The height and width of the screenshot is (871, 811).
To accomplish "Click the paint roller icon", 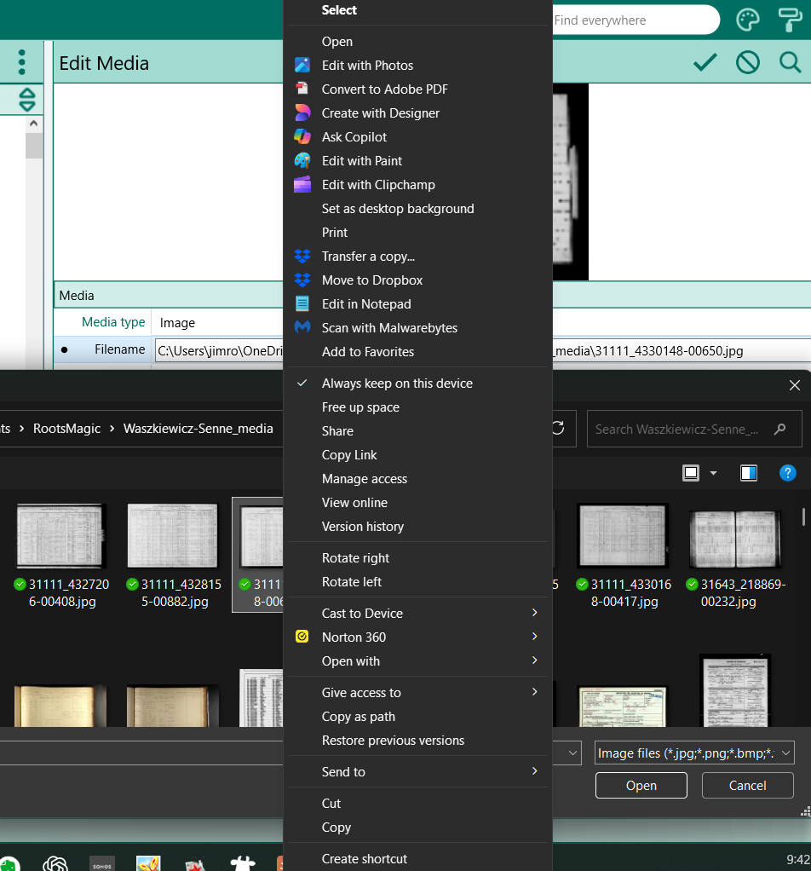I will pos(789,20).
